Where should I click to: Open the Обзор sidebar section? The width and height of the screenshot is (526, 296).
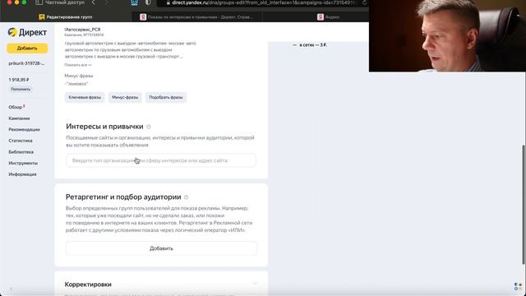point(16,107)
